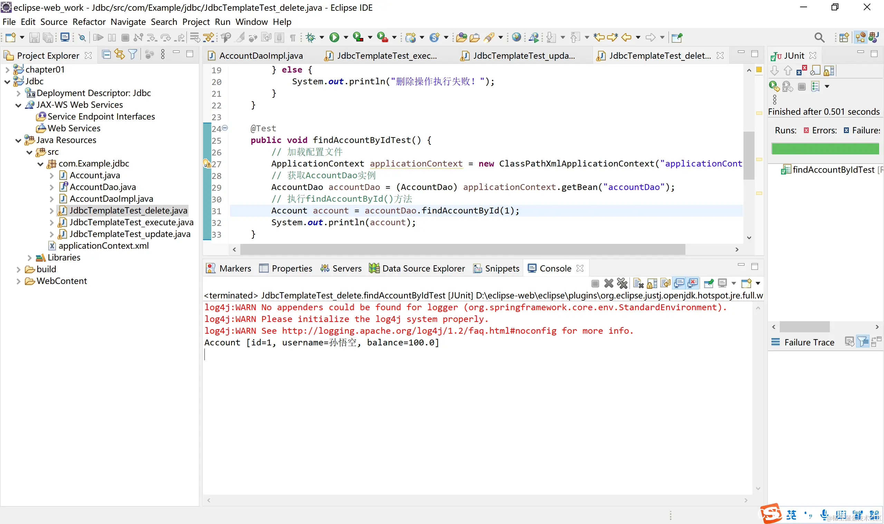Click the green Run launch button

334,37
